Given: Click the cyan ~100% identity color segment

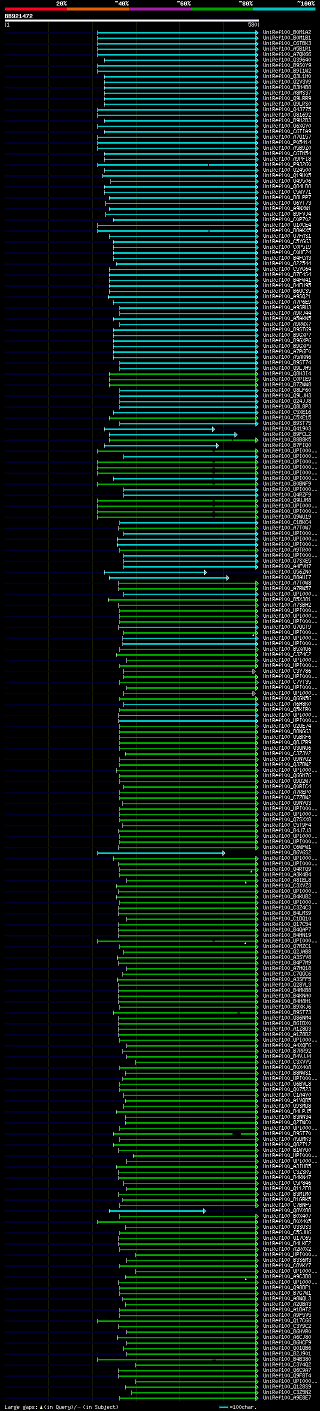Looking at the screenshot, I should pos(284,9).
